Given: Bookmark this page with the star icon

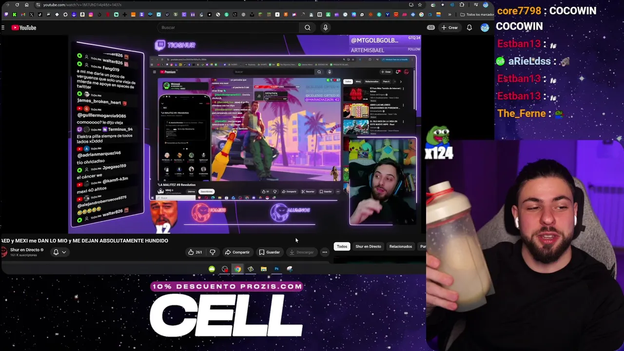Looking at the screenshot, I should pos(420,5).
